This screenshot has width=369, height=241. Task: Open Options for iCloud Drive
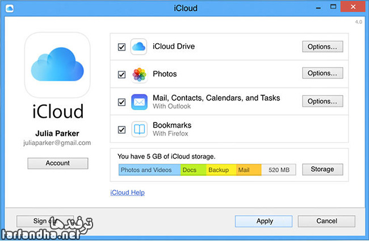point(322,47)
